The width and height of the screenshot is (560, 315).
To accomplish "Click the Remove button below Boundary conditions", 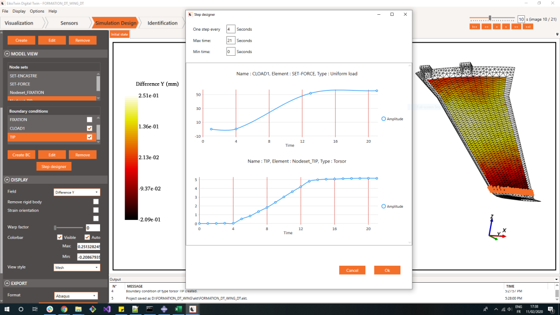I will click(83, 155).
